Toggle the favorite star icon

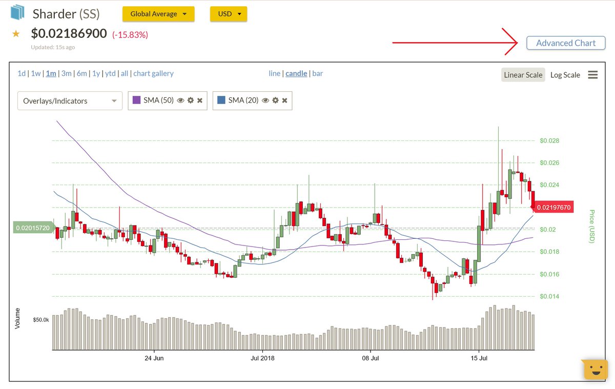coord(16,34)
